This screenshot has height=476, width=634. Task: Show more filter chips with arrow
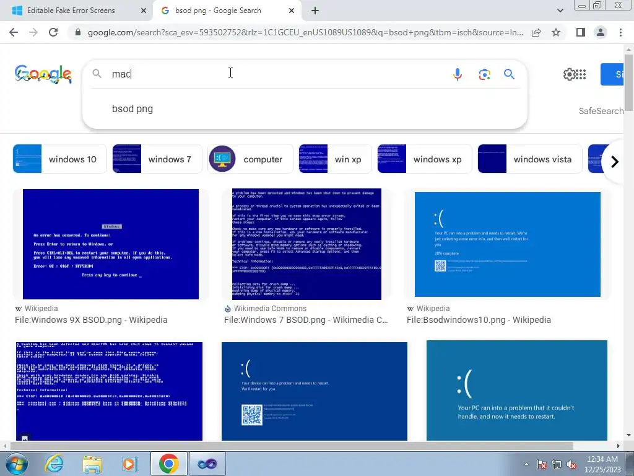[615, 162]
